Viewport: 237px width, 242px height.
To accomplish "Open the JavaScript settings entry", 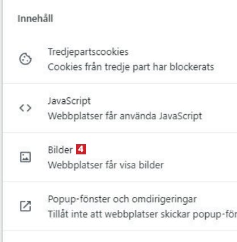I will [120, 108].
